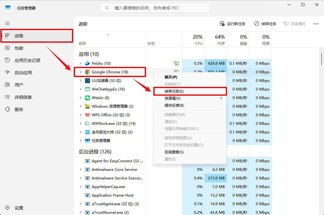The image size is (324, 215).
Task: Click the Feishu app icon
Action: [x=88, y=63]
